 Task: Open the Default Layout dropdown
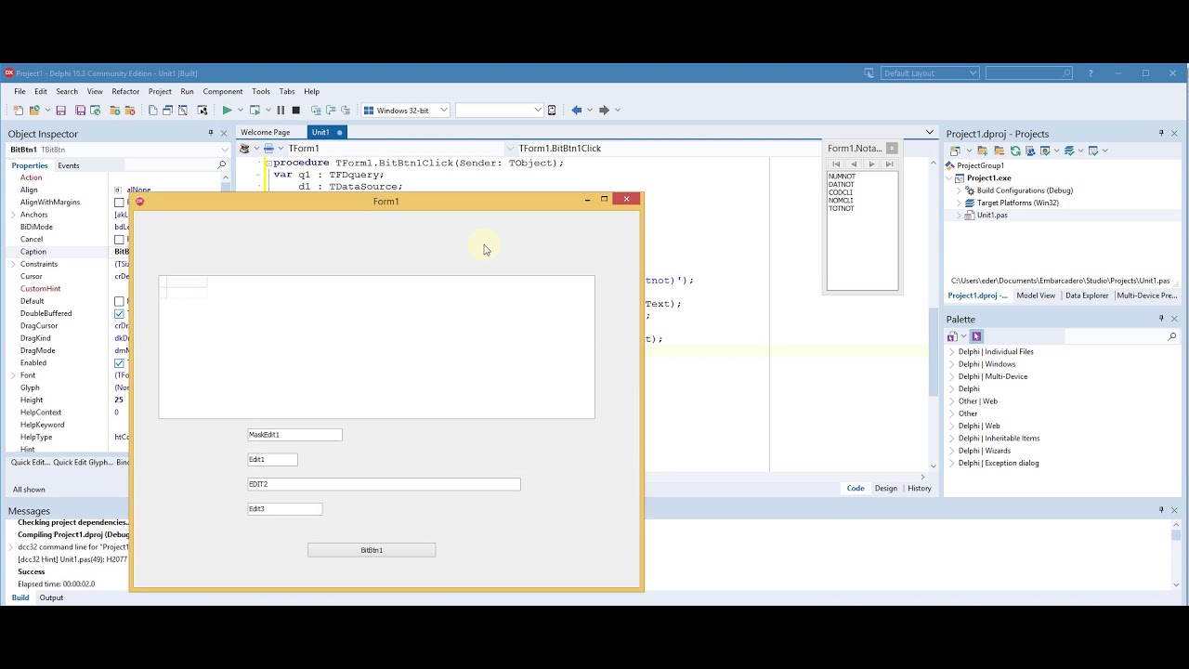tap(973, 72)
